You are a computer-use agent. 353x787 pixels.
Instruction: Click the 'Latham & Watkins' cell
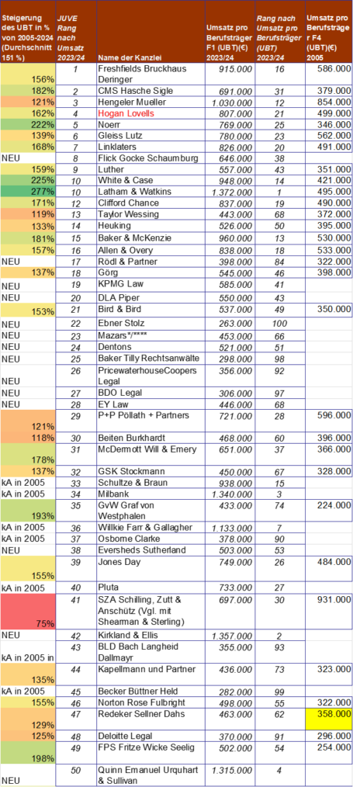[x=151, y=191]
